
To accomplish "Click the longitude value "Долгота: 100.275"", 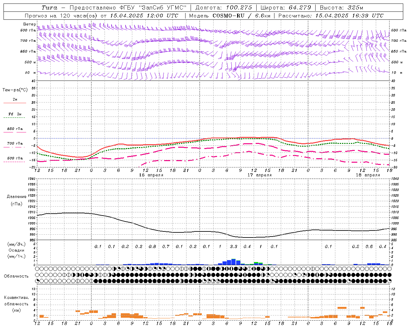I will point(223,8).
